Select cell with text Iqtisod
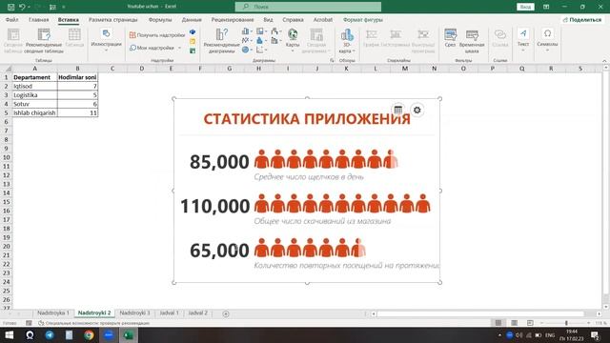 point(34,86)
